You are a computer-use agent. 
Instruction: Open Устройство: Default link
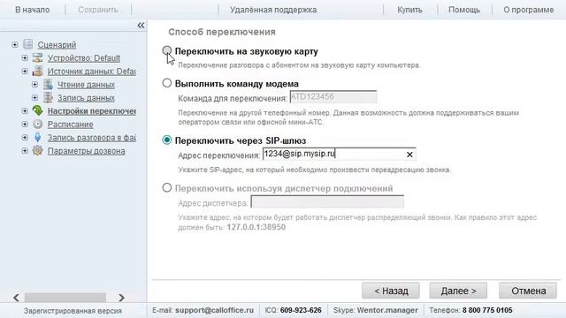84,58
